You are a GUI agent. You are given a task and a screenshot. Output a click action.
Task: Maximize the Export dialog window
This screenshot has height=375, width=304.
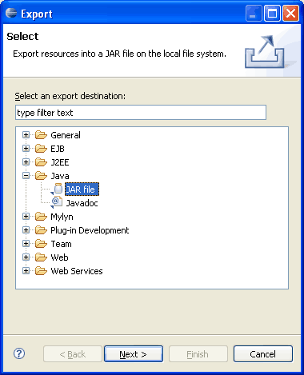pyautogui.click(x=272, y=13)
